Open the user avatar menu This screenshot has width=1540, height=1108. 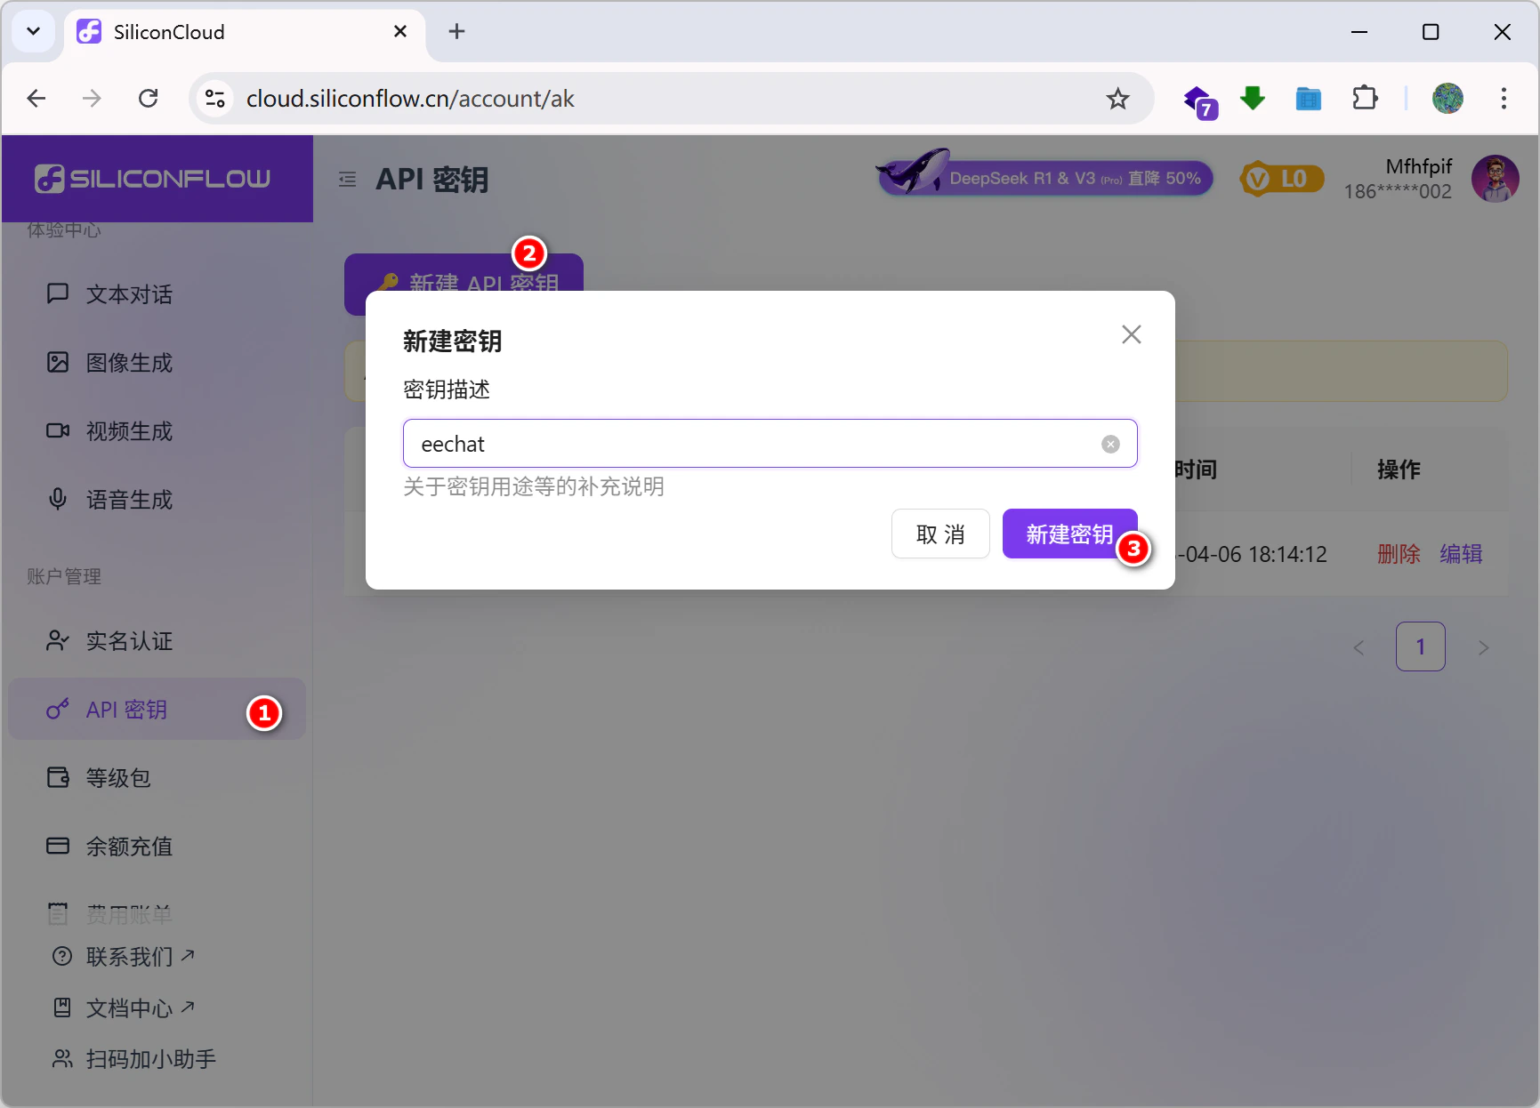[1496, 179]
